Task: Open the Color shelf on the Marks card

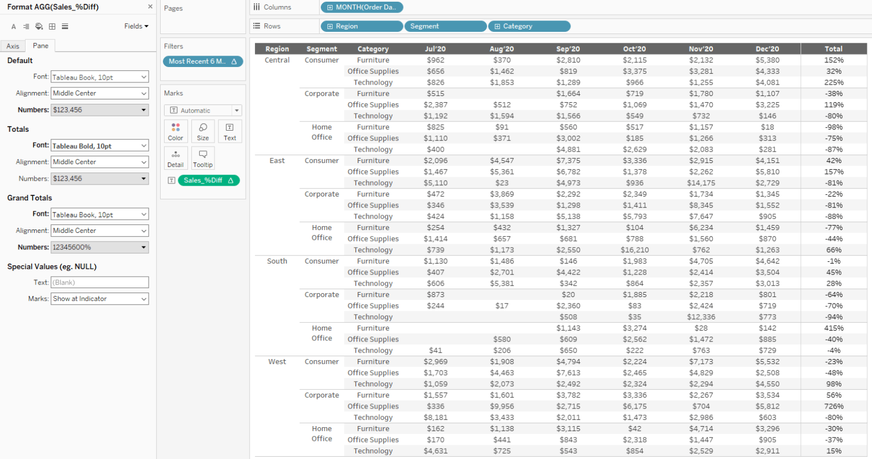Action: (x=175, y=131)
